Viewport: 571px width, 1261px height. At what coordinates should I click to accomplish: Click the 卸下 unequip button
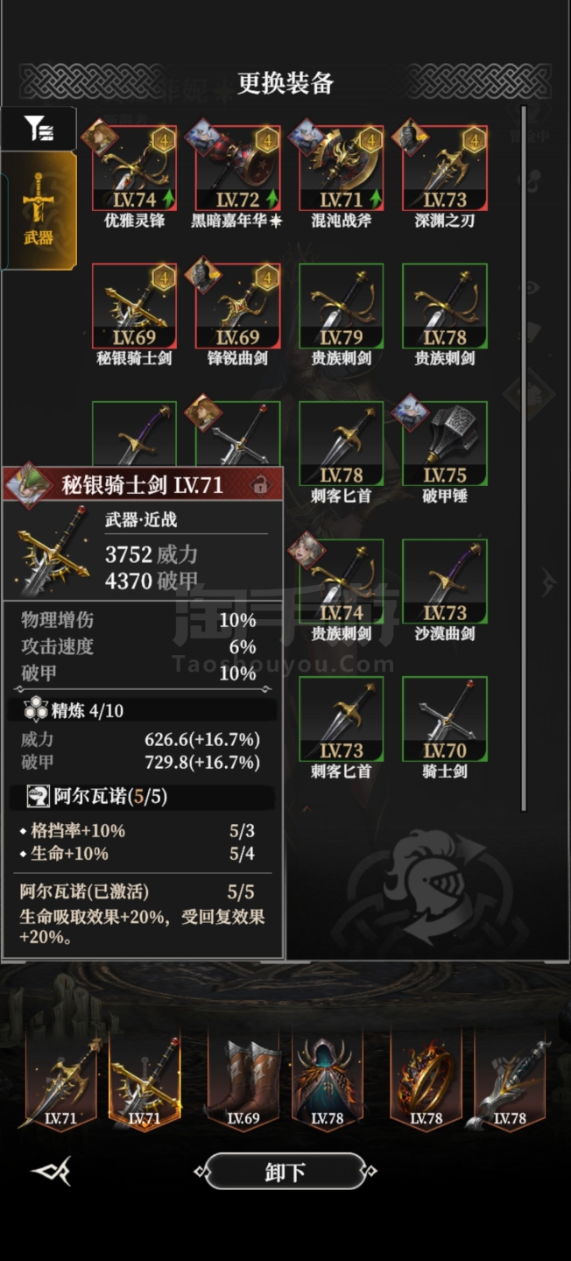285,1172
